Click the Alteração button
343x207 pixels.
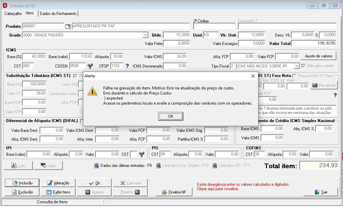pyautogui.click(x=58, y=183)
